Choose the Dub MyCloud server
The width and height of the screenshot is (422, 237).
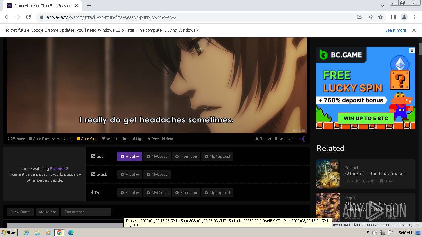(x=157, y=193)
